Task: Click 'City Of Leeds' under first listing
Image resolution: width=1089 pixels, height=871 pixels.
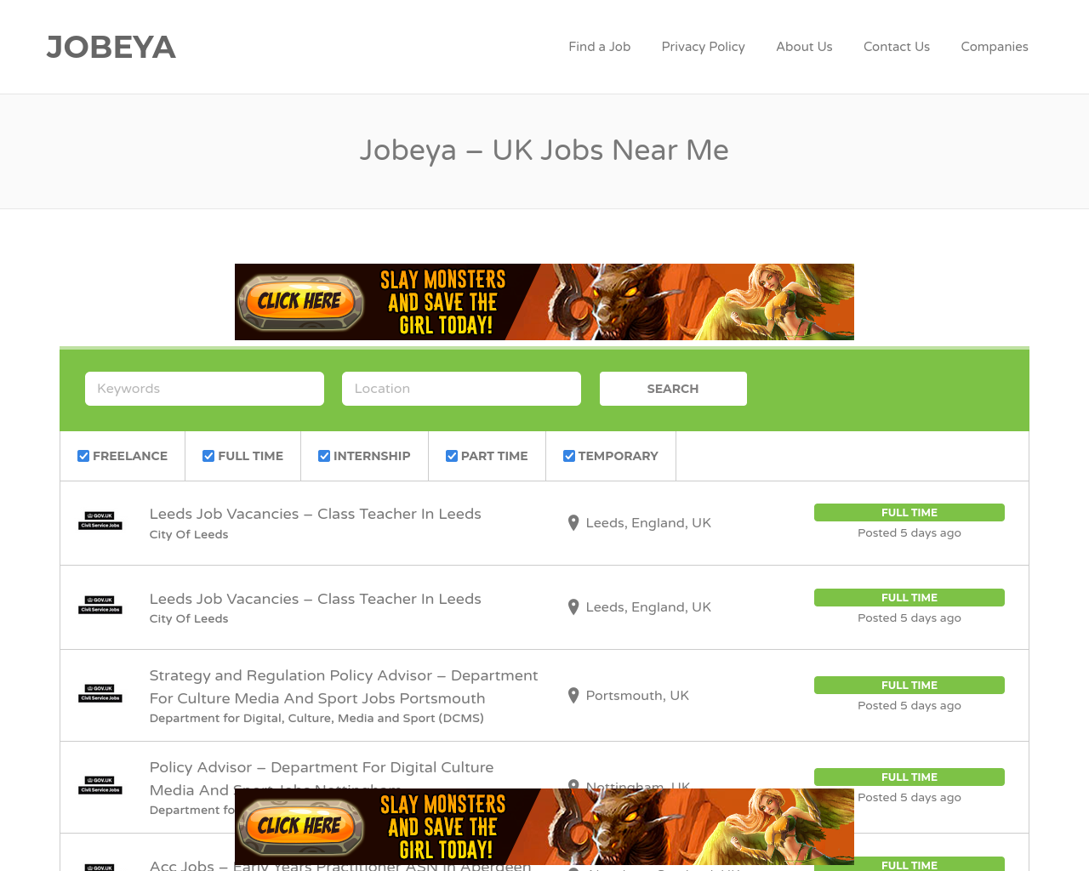Action: coord(189,534)
